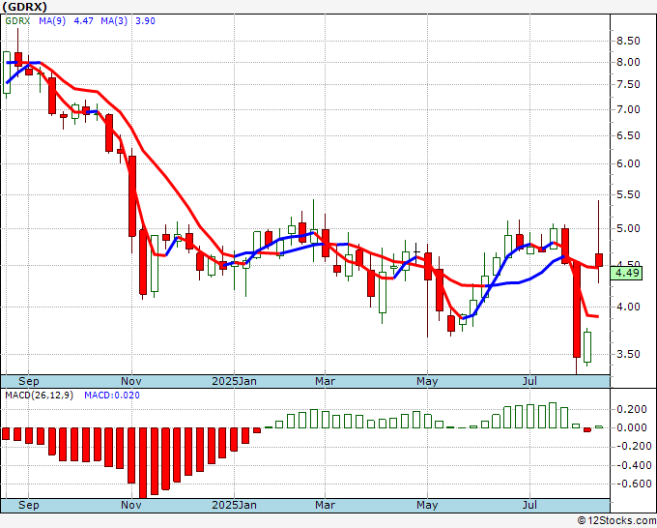
Task: Click the green GDRX legend label
Action: (17, 21)
